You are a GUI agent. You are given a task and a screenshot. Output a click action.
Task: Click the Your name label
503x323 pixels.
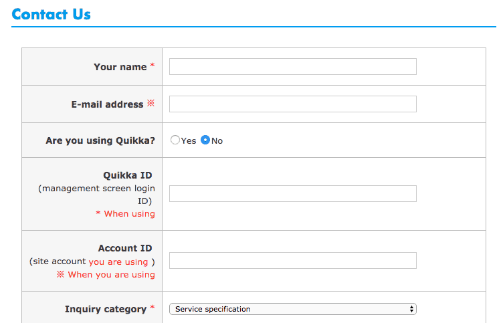click(x=120, y=67)
